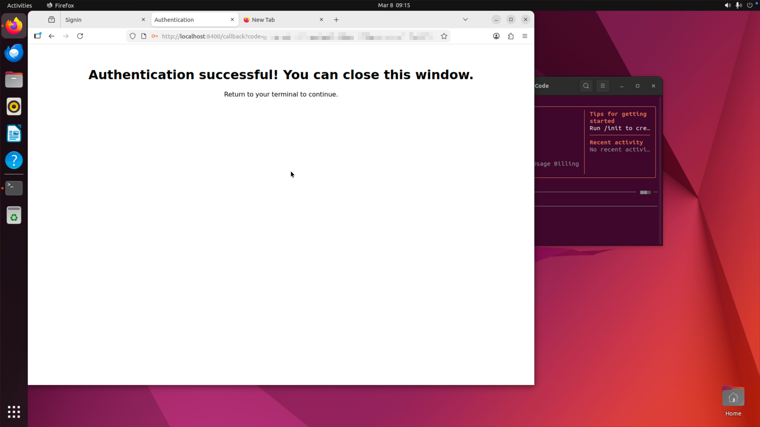
Task: Open the Show Applications grid
Action: [x=14, y=412]
